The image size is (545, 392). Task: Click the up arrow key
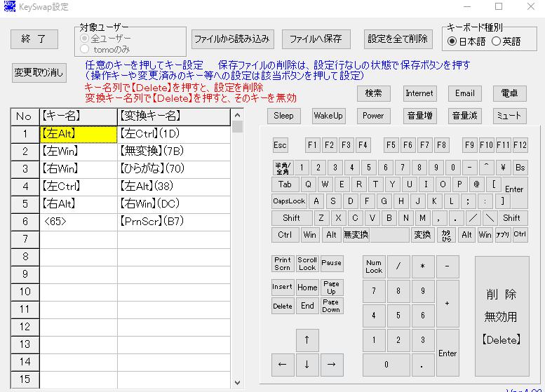[307, 340]
